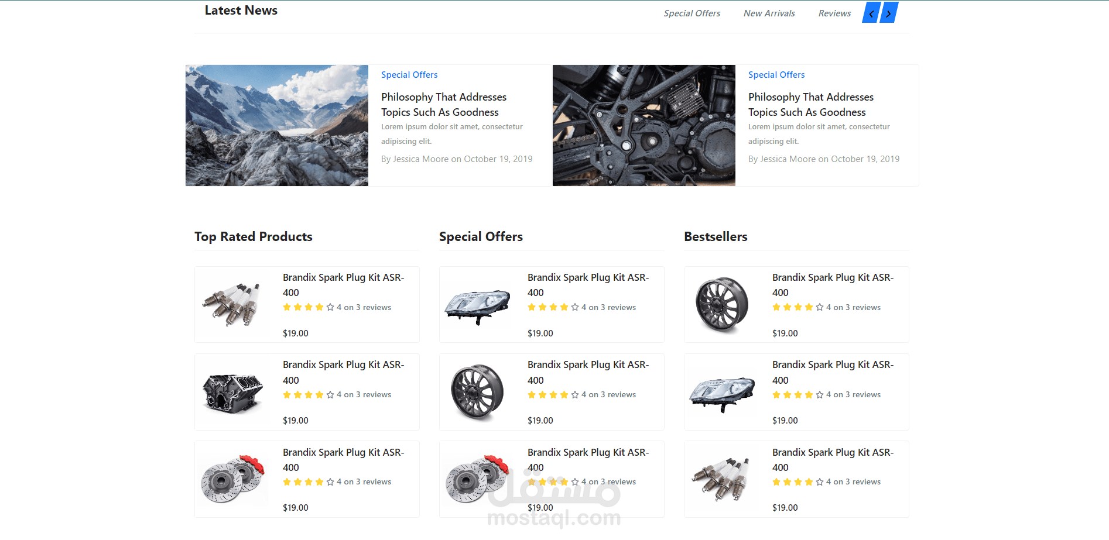Switch to the Special Offers news tab

pyautogui.click(x=692, y=13)
